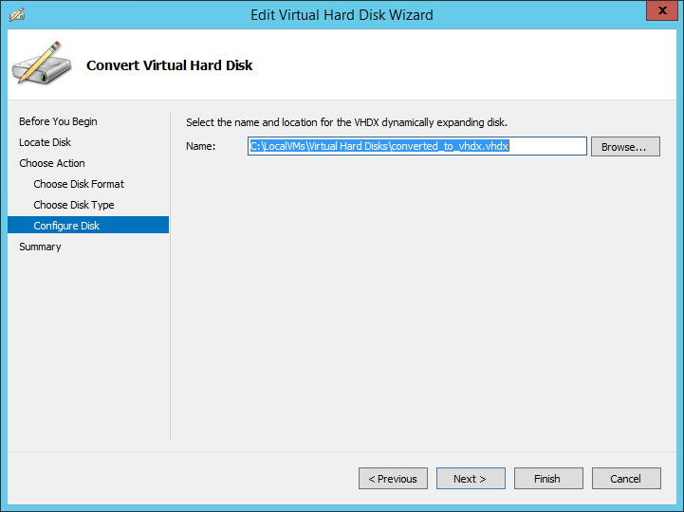This screenshot has width=684, height=512.
Task: Open the Summary step
Action: [40, 247]
